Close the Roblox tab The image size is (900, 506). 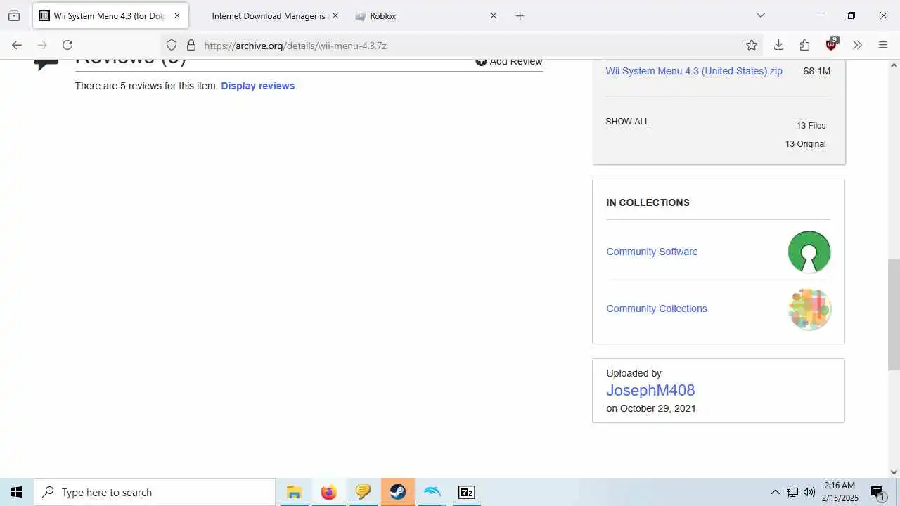coord(494,15)
